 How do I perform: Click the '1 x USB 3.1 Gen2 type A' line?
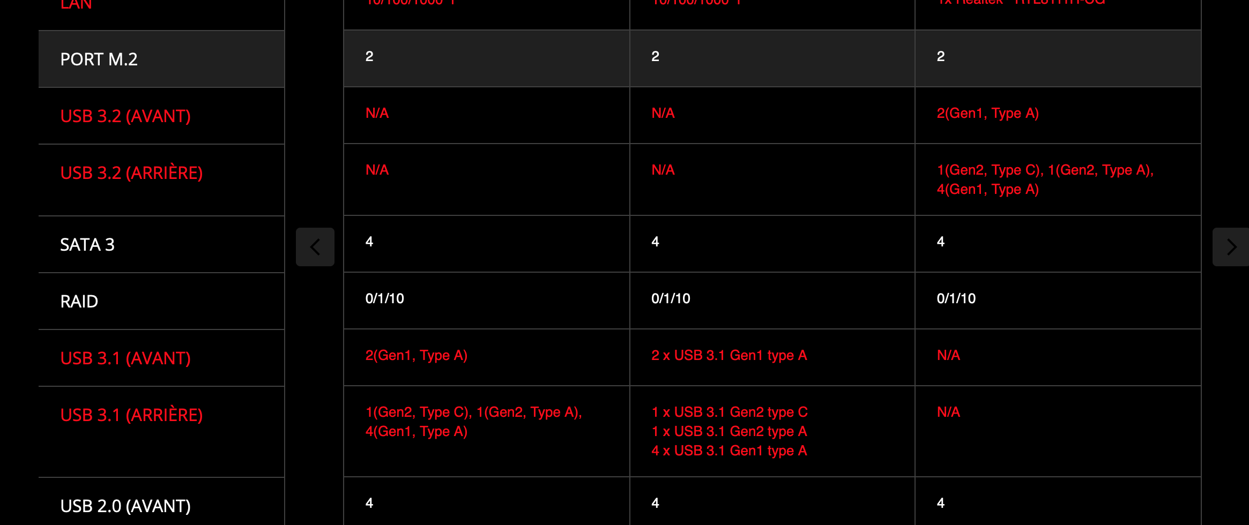click(x=729, y=431)
